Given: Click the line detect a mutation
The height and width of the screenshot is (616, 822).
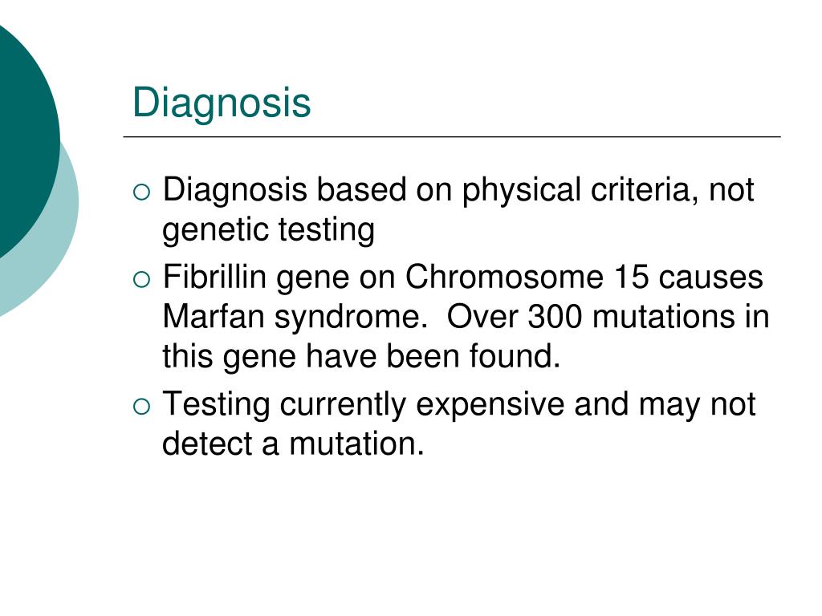Looking at the screenshot, I should point(293,444).
